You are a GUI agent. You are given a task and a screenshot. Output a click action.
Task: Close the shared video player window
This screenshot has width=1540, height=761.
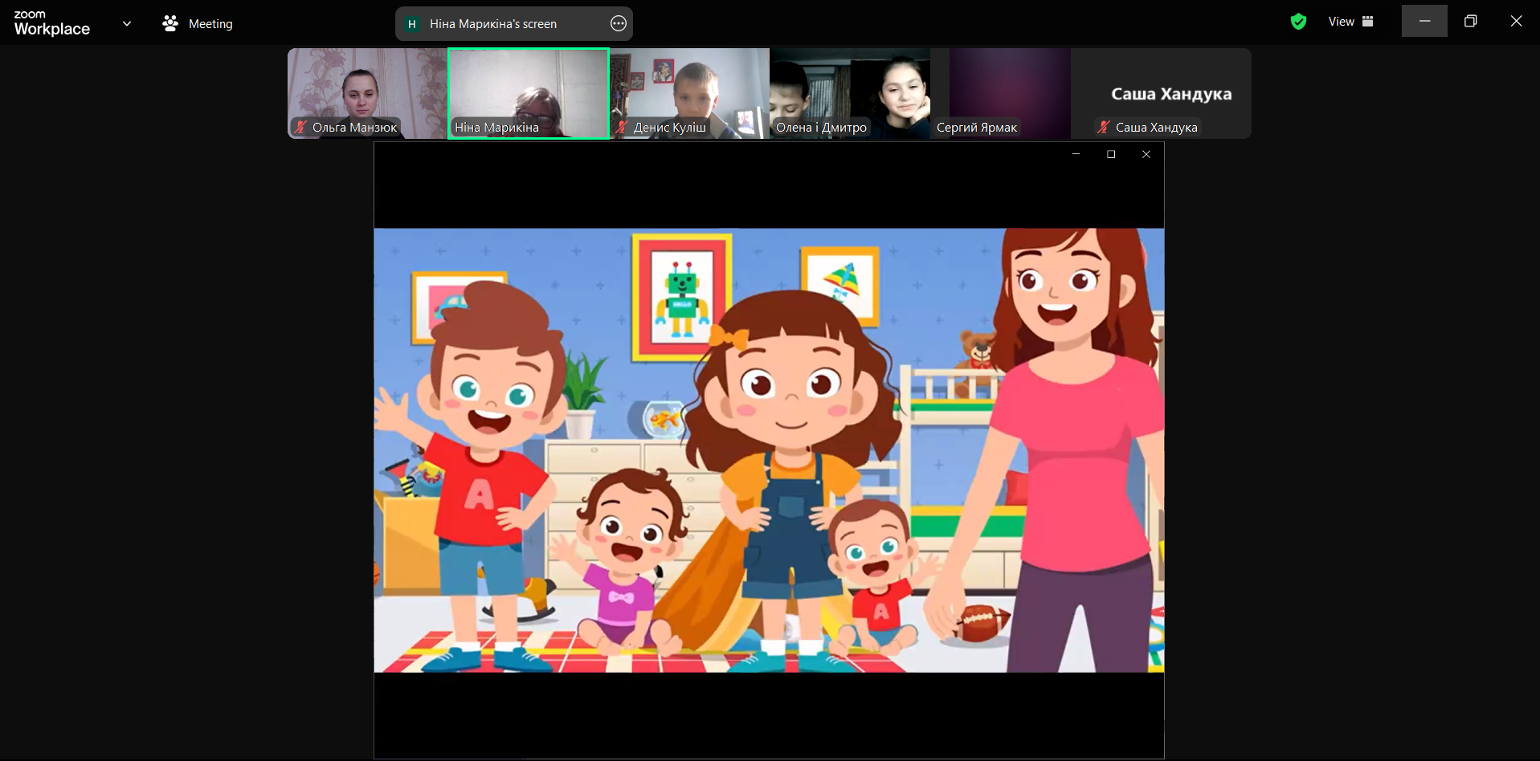coord(1146,154)
